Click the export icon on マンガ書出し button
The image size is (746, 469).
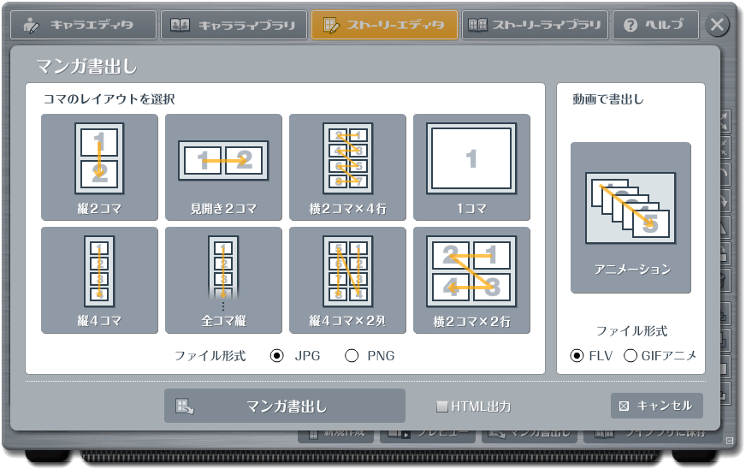[184, 407]
